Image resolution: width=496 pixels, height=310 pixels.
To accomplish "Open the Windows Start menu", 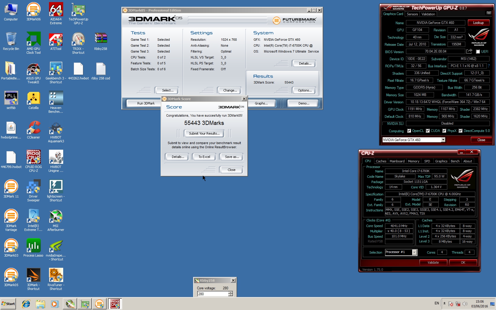I will [x=8, y=304].
